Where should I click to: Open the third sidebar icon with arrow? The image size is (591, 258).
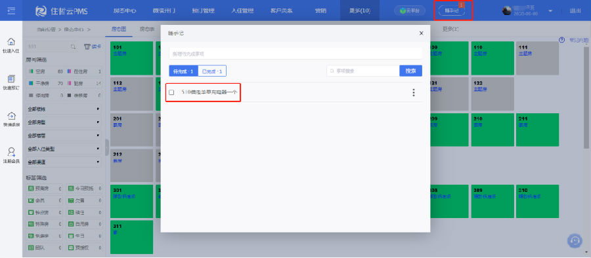pyautogui.click(x=11, y=119)
